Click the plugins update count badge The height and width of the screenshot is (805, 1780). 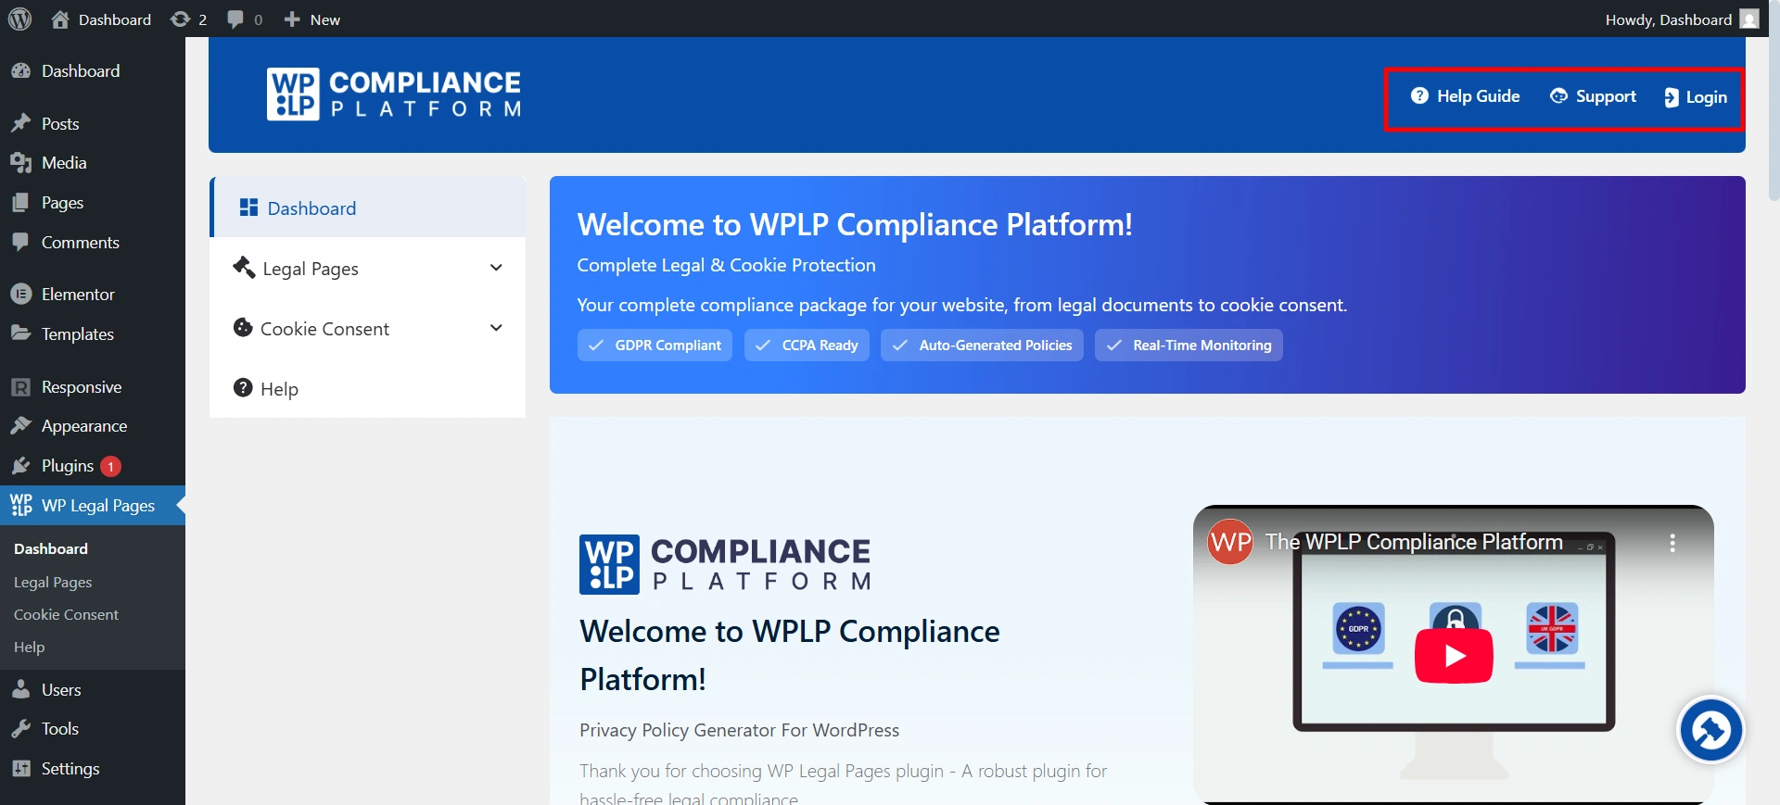tap(110, 466)
